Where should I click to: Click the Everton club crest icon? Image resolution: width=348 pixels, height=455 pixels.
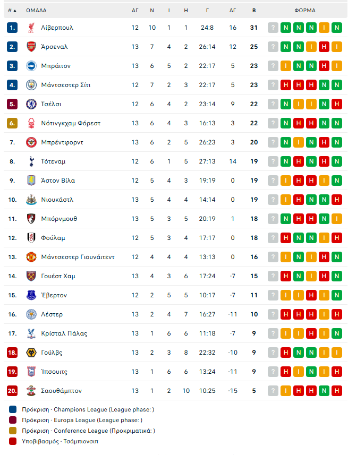click(31, 295)
